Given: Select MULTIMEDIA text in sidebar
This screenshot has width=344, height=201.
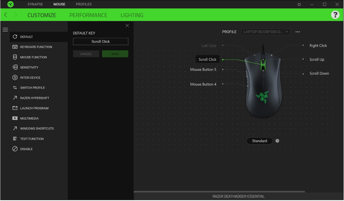Looking at the screenshot, I should click(x=29, y=119).
